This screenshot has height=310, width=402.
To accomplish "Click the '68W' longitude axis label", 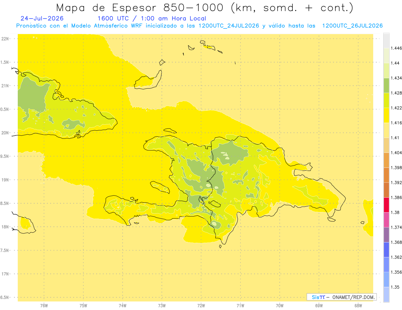I will click(x=358, y=305).
